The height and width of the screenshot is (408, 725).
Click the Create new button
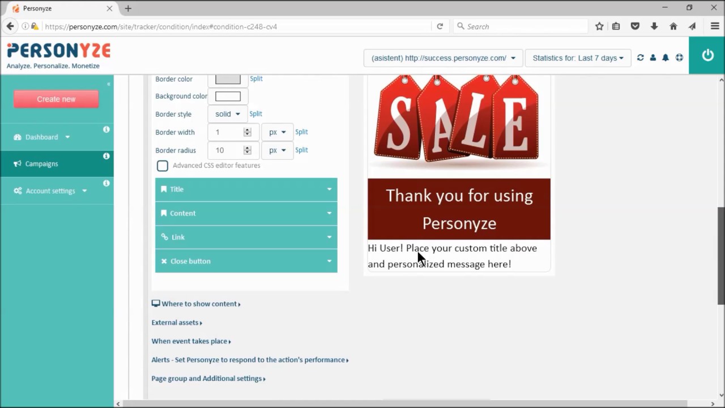56,99
